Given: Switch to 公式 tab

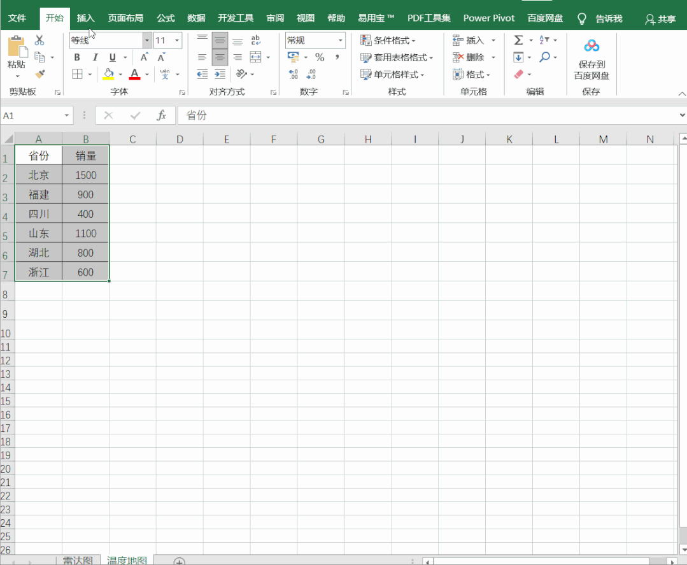Looking at the screenshot, I should (x=166, y=18).
